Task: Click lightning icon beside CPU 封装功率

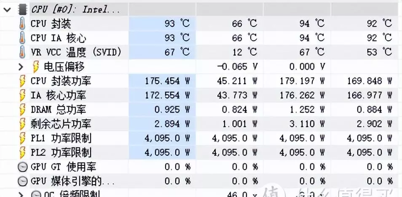Action: (x=23, y=81)
